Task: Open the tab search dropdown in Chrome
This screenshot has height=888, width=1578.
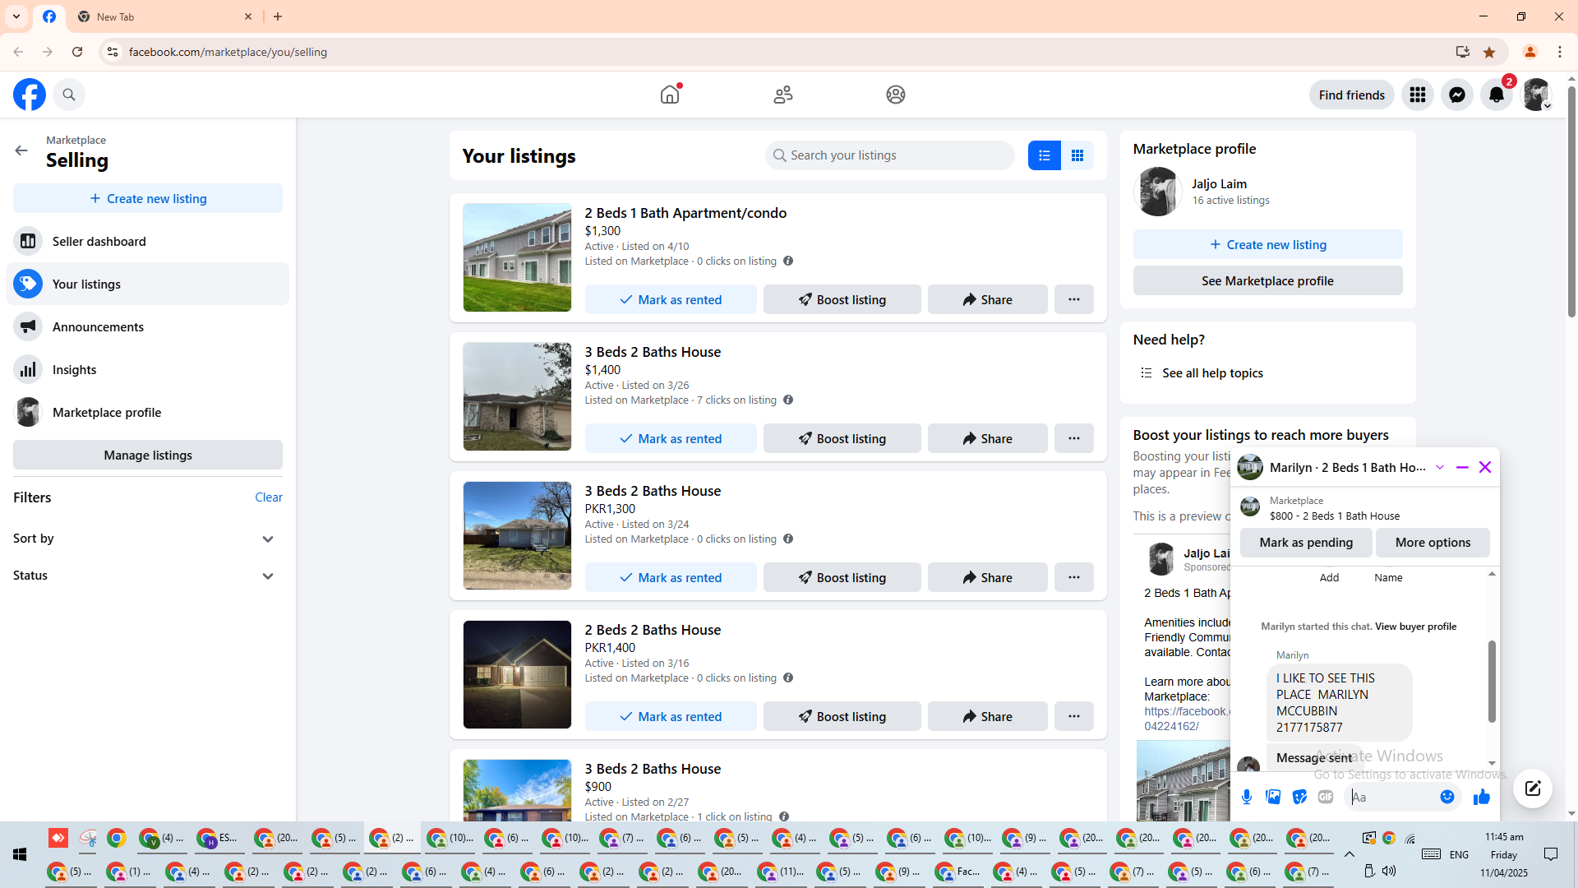Action: coord(16,16)
